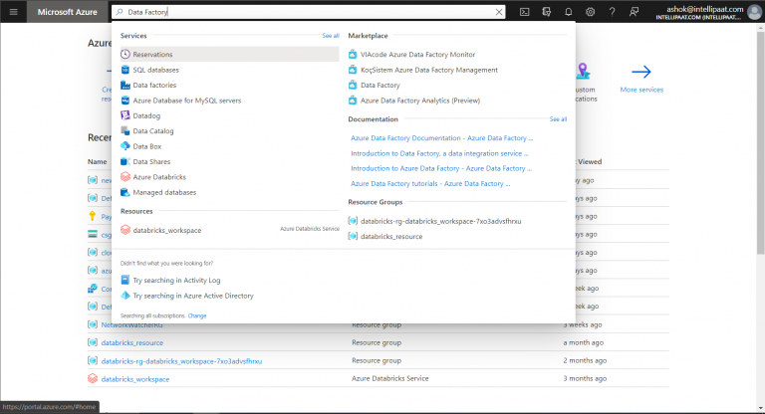Click the Managed databases icon
The height and width of the screenshot is (414, 765).
tap(126, 192)
